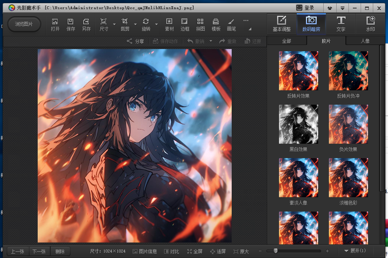388x258 pixels.
Task: Click the zoom slider handle
Action: 275,251
